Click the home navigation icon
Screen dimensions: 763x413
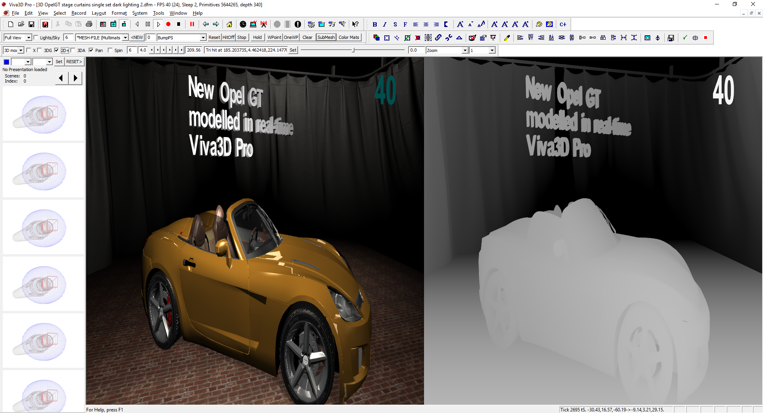229,24
